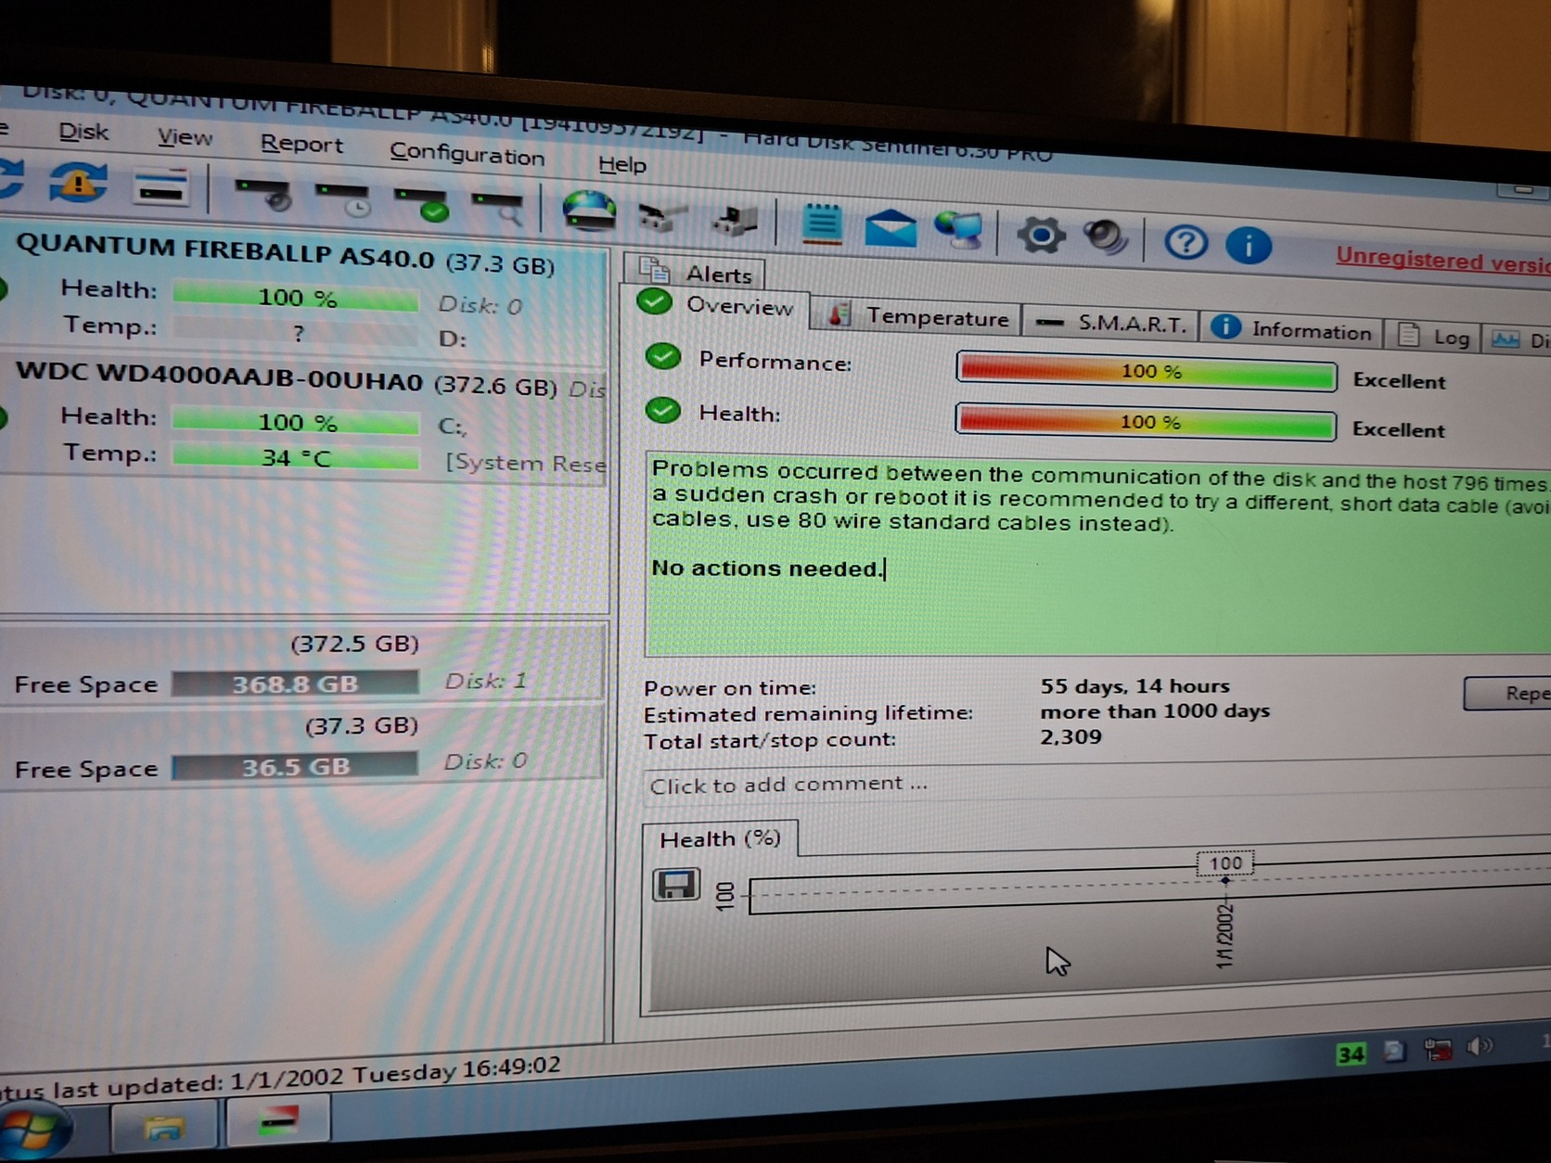Screen dimensions: 1551x1163
Task: Open the Help menu
Action: coord(622,164)
